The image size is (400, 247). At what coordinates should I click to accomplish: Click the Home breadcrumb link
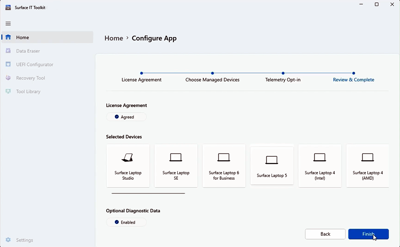(x=114, y=38)
